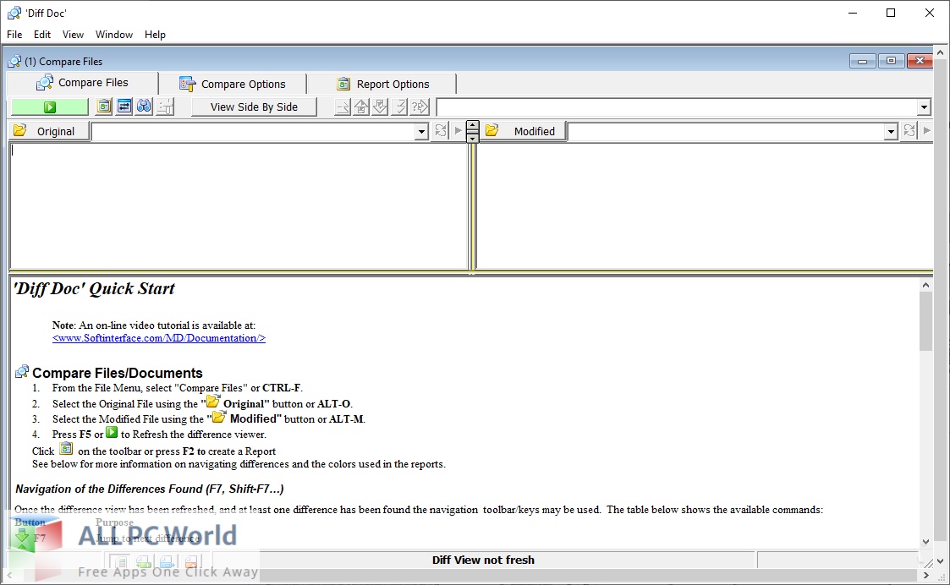Click the Quick Start scroll up arrow
This screenshot has height=585, width=950.
point(925,285)
